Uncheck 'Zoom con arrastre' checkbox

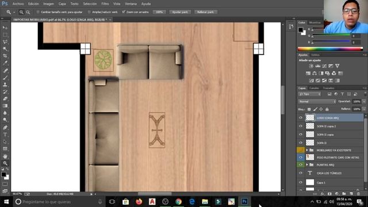[x=124, y=12]
